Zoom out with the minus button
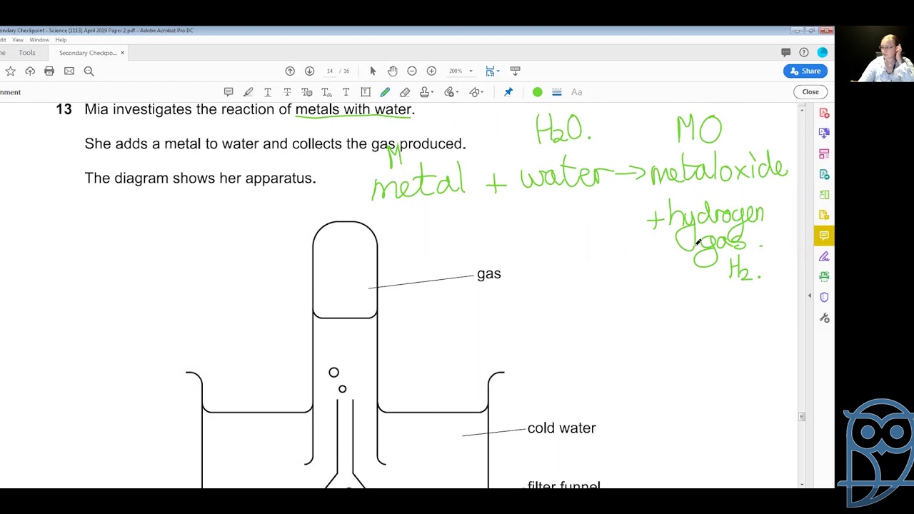Image resolution: width=914 pixels, height=514 pixels. [x=412, y=71]
